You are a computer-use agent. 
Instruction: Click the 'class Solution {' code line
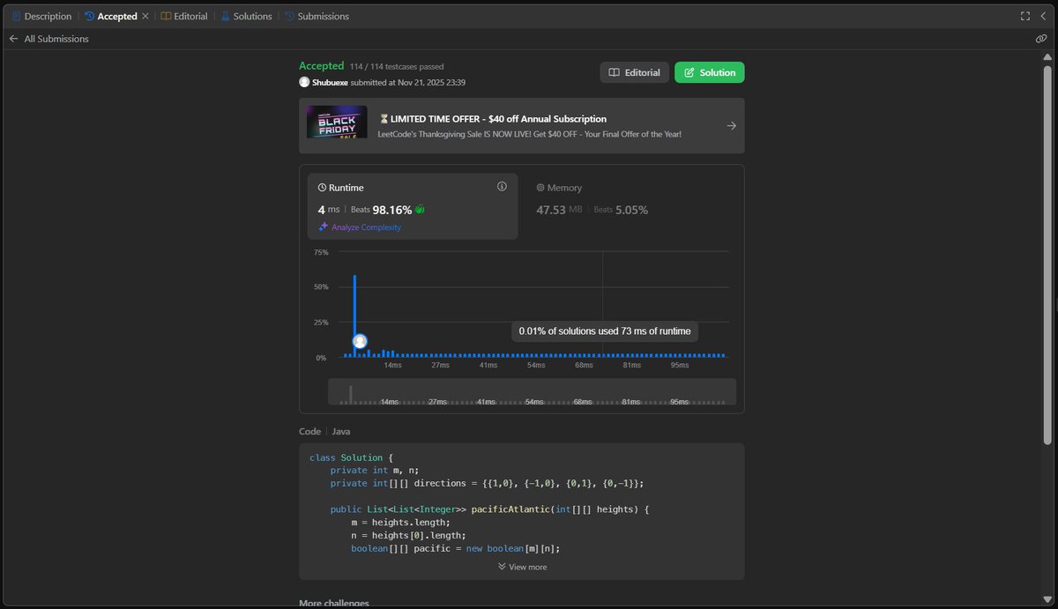point(351,457)
